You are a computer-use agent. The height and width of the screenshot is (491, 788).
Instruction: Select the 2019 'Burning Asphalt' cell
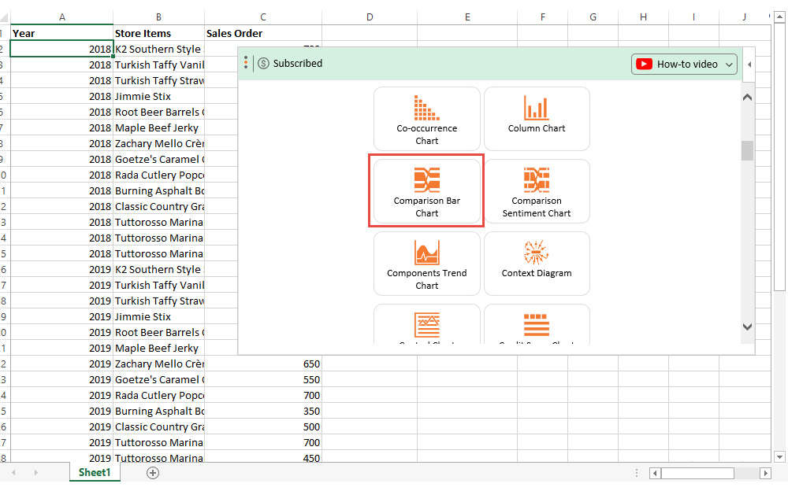(x=159, y=412)
